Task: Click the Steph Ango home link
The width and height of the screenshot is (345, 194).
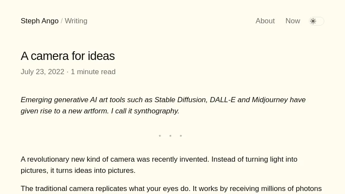Action: 40,21
